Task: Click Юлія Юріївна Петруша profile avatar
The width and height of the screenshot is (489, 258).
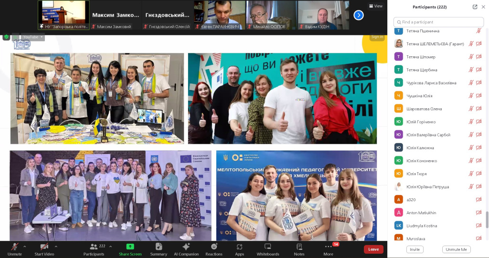Action: [x=399, y=186]
